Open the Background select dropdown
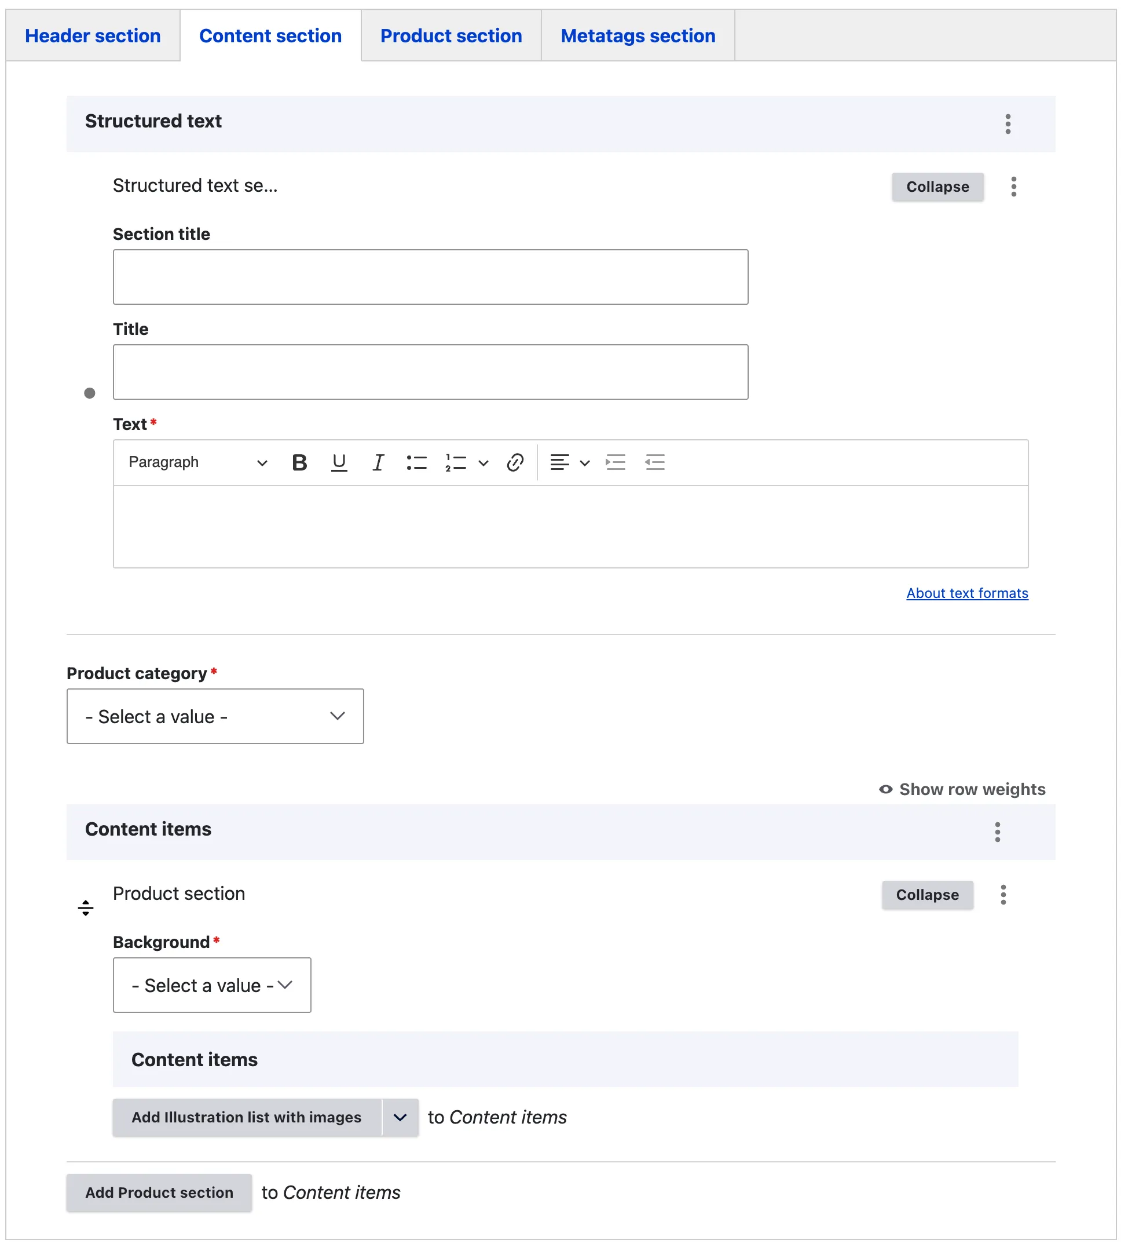The height and width of the screenshot is (1247, 1128). pos(211,985)
